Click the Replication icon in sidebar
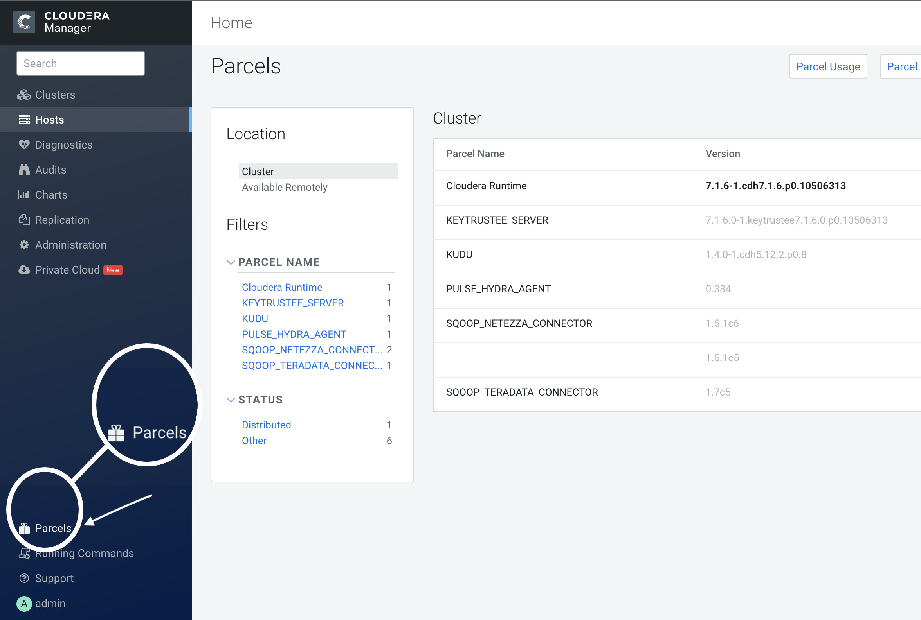 coord(24,220)
